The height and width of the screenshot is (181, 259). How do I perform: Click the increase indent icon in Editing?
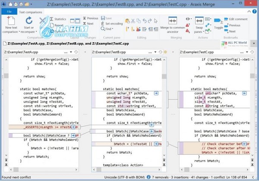pyautogui.click(x=156, y=29)
